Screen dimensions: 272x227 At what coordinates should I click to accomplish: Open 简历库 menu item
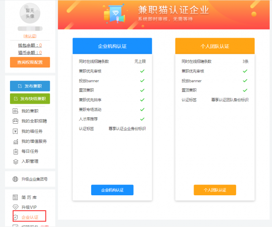[x=29, y=198]
